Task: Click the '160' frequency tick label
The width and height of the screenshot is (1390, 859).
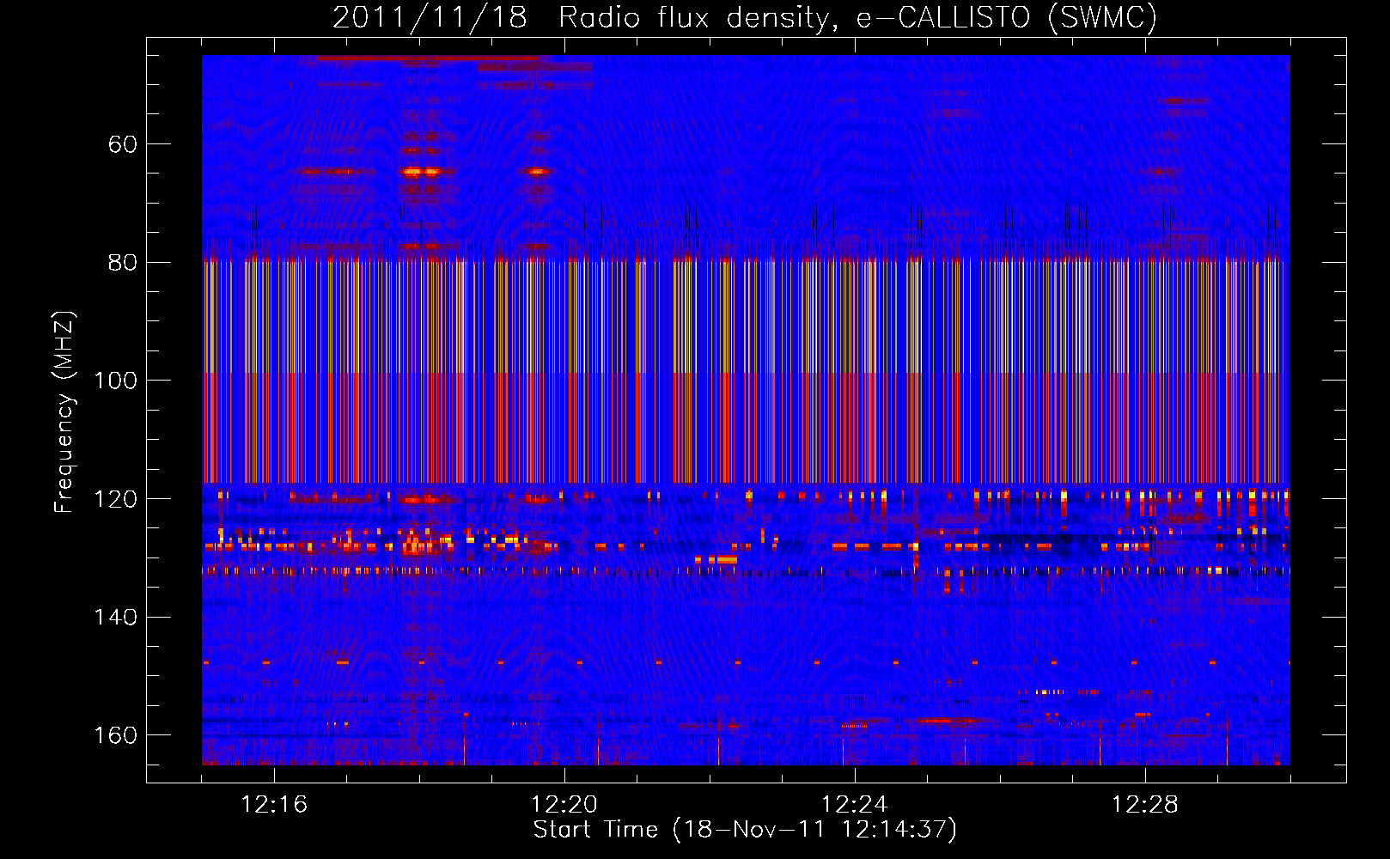Action: click(x=115, y=735)
